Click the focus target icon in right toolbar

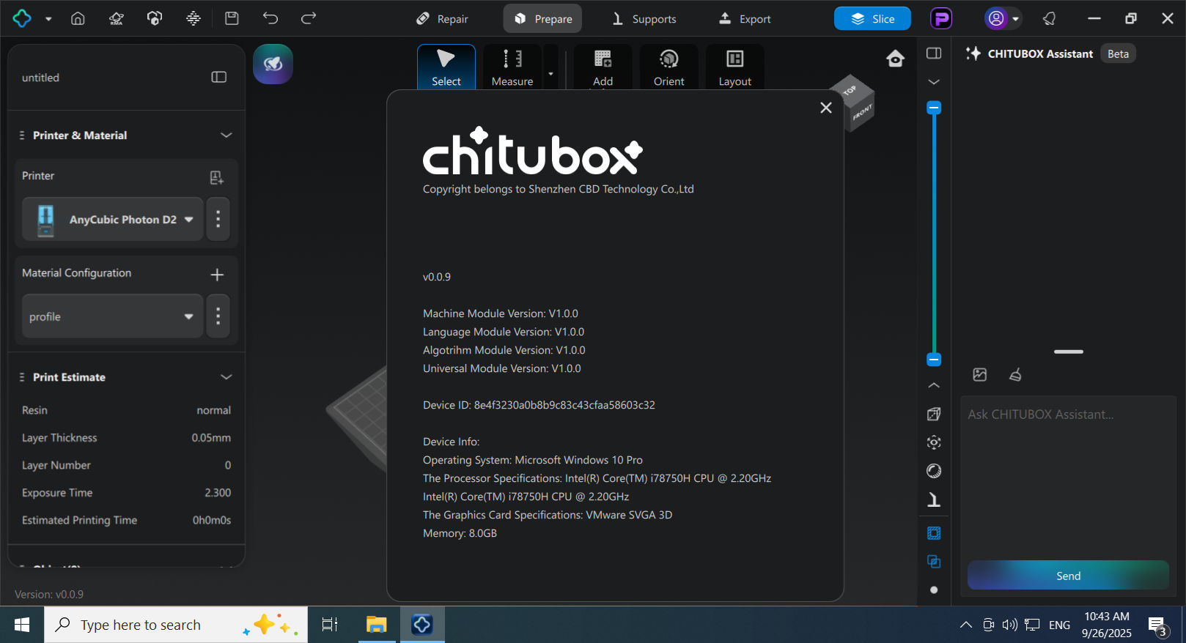(x=934, y=442)
